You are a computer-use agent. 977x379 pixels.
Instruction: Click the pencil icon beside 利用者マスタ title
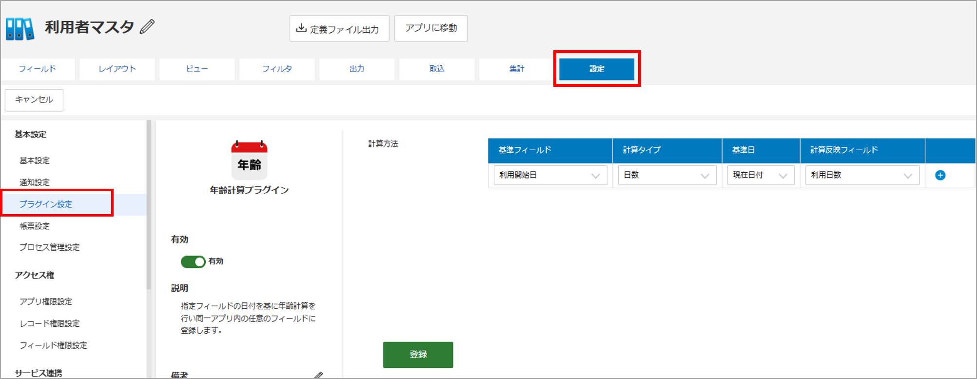point(147,27)
